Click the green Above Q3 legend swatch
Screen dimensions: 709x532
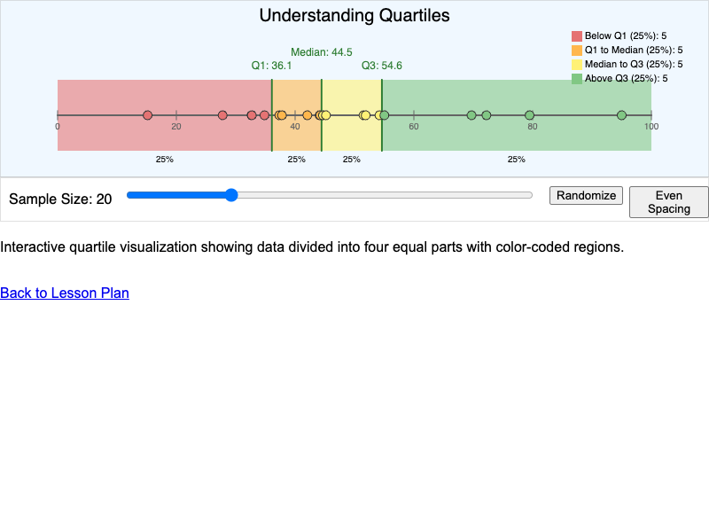577,78
